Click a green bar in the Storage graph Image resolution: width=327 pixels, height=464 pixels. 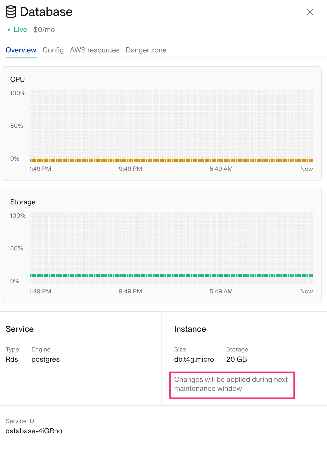[x=154, y=275]
